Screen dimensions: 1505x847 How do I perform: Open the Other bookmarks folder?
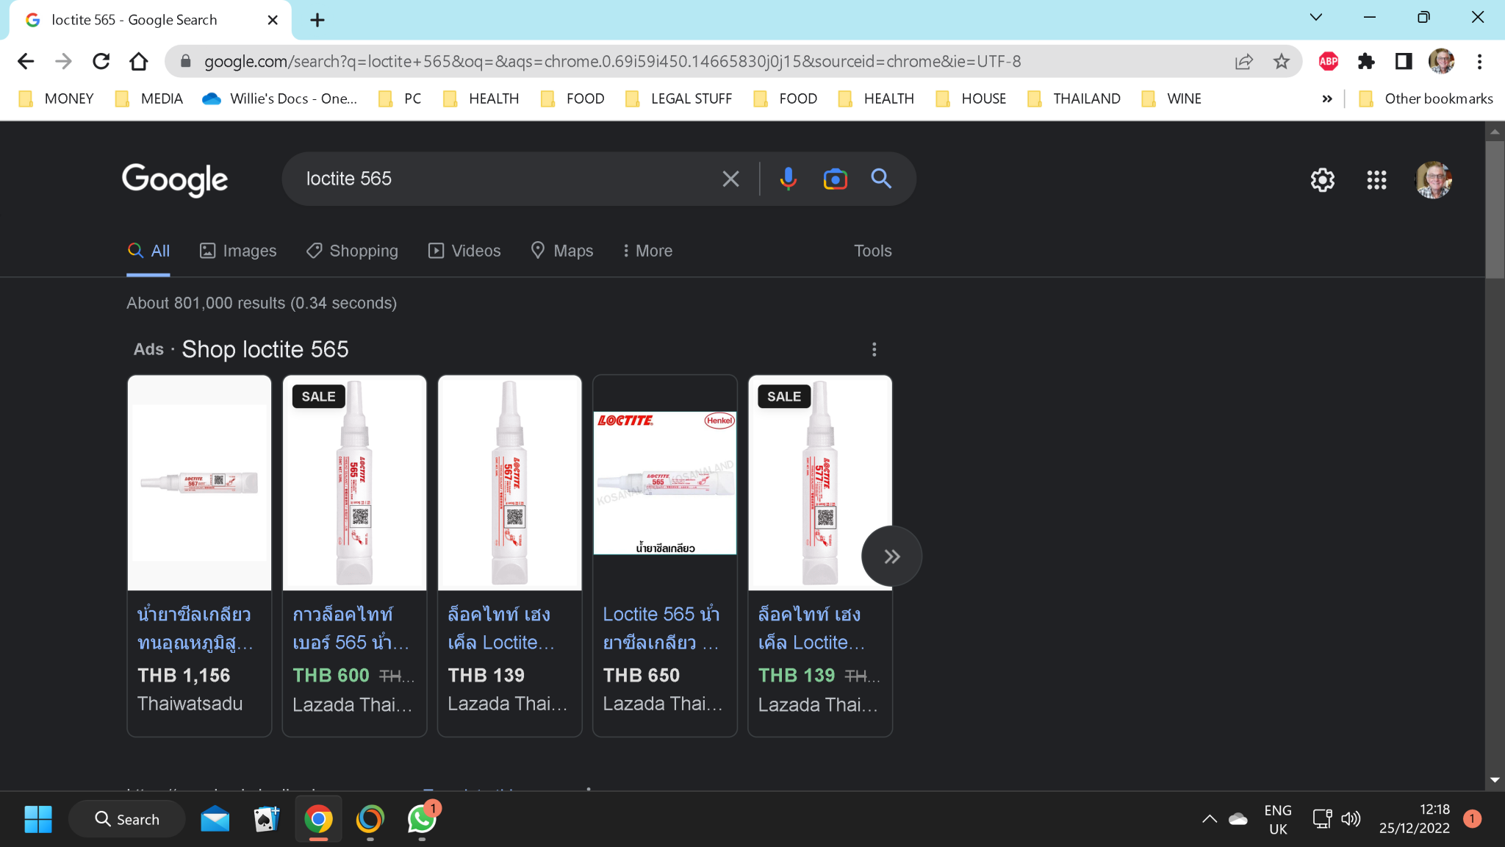click(1426, 99)
